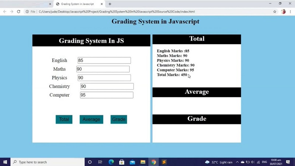Open Chrome three-dot menu
295x166 pixels.
[x=291, y=12]
